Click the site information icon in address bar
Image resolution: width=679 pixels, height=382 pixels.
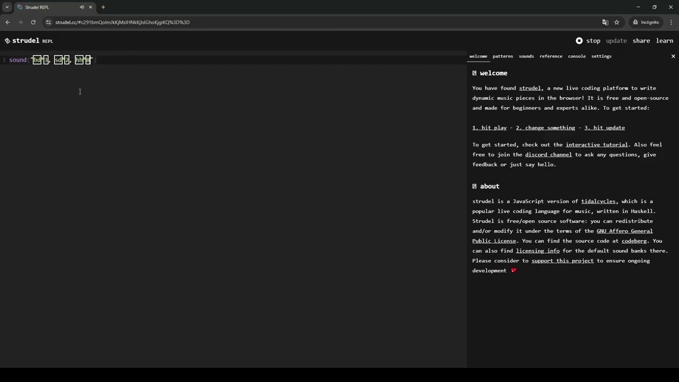point(48,22)
